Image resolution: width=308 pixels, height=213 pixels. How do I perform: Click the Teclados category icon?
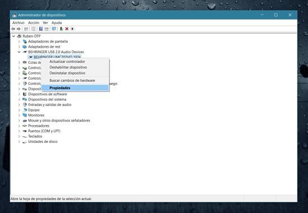pos(25,136)
